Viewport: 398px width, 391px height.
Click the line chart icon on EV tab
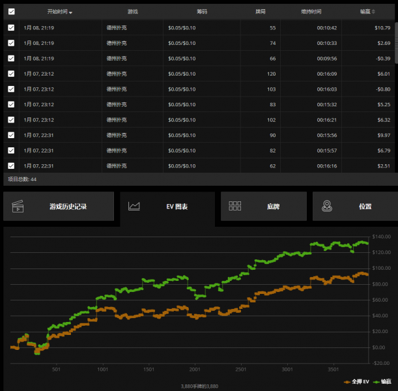134,207
